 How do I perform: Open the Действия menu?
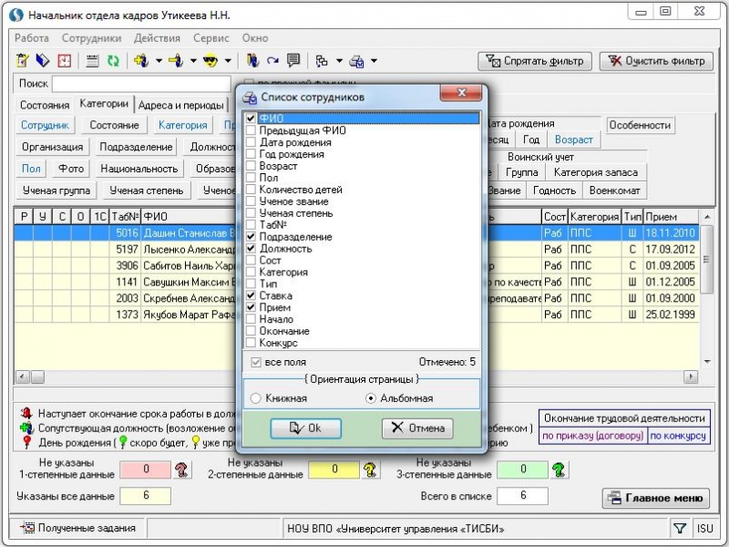pos(157,38)
